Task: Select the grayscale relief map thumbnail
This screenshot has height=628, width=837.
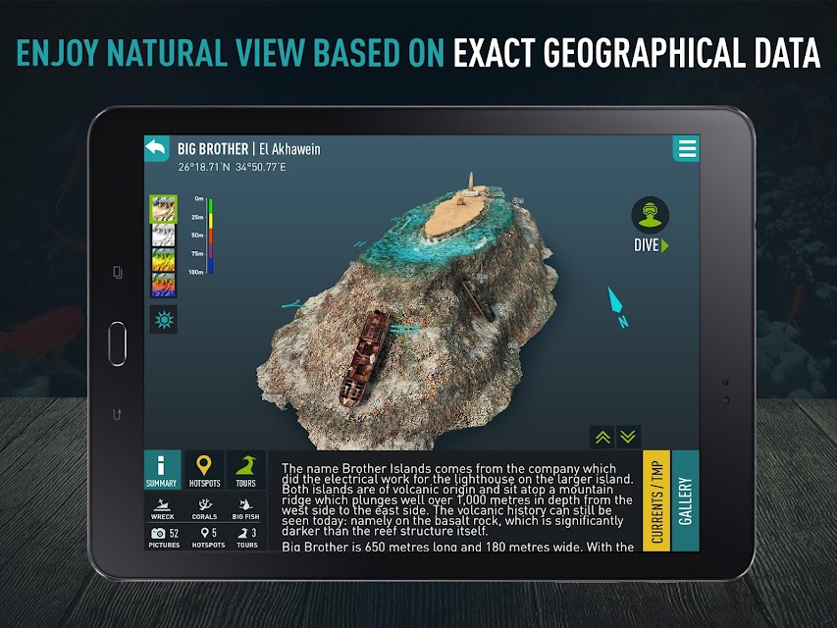Action: (x=163, y=235)
